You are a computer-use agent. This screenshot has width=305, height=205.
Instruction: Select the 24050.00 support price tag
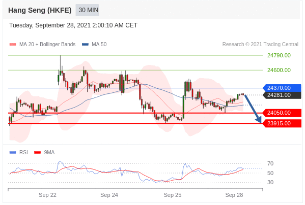point(282,113)
